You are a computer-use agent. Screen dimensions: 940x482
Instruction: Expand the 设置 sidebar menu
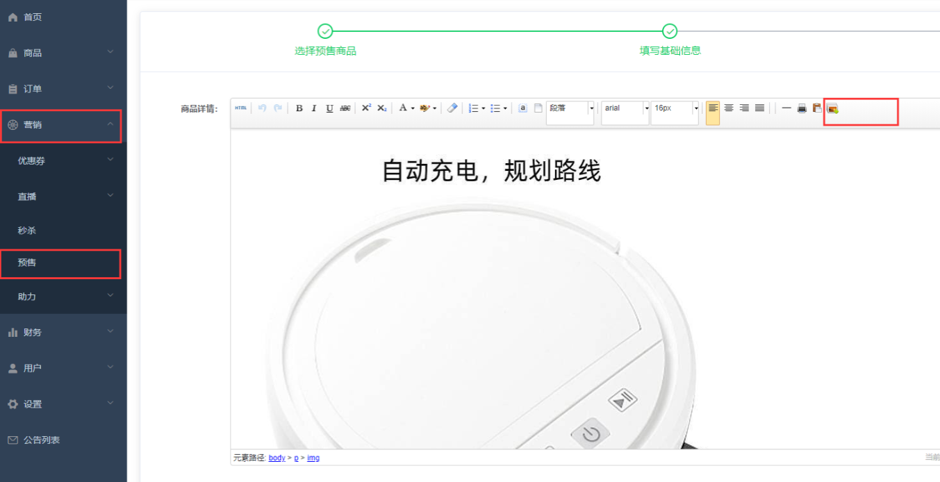[63, 404]
